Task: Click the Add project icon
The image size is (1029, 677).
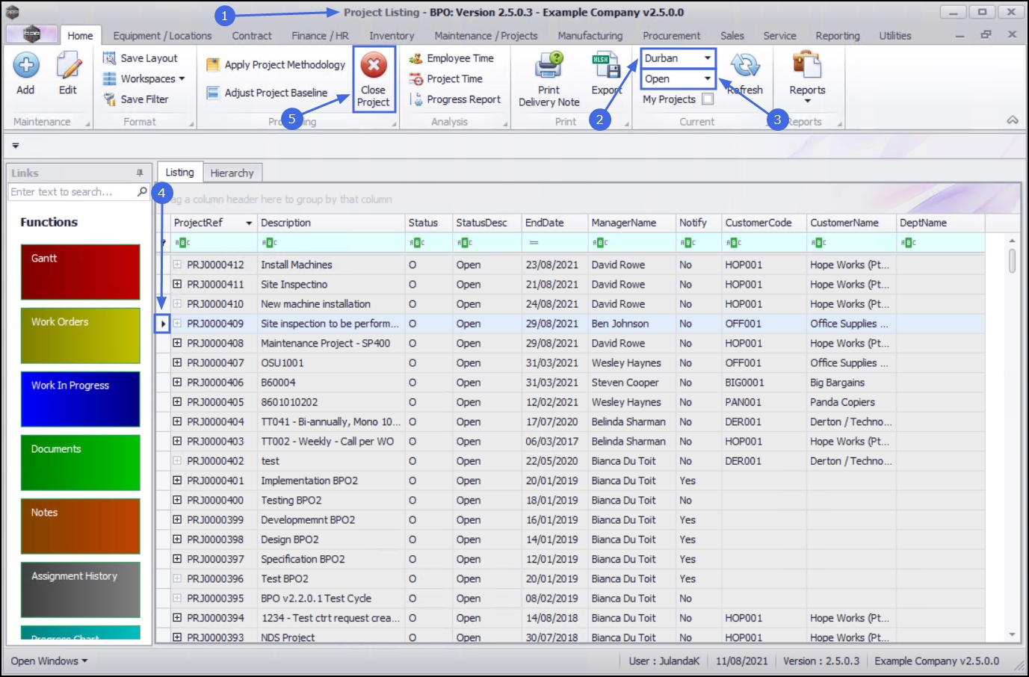Action: (25, 67)
